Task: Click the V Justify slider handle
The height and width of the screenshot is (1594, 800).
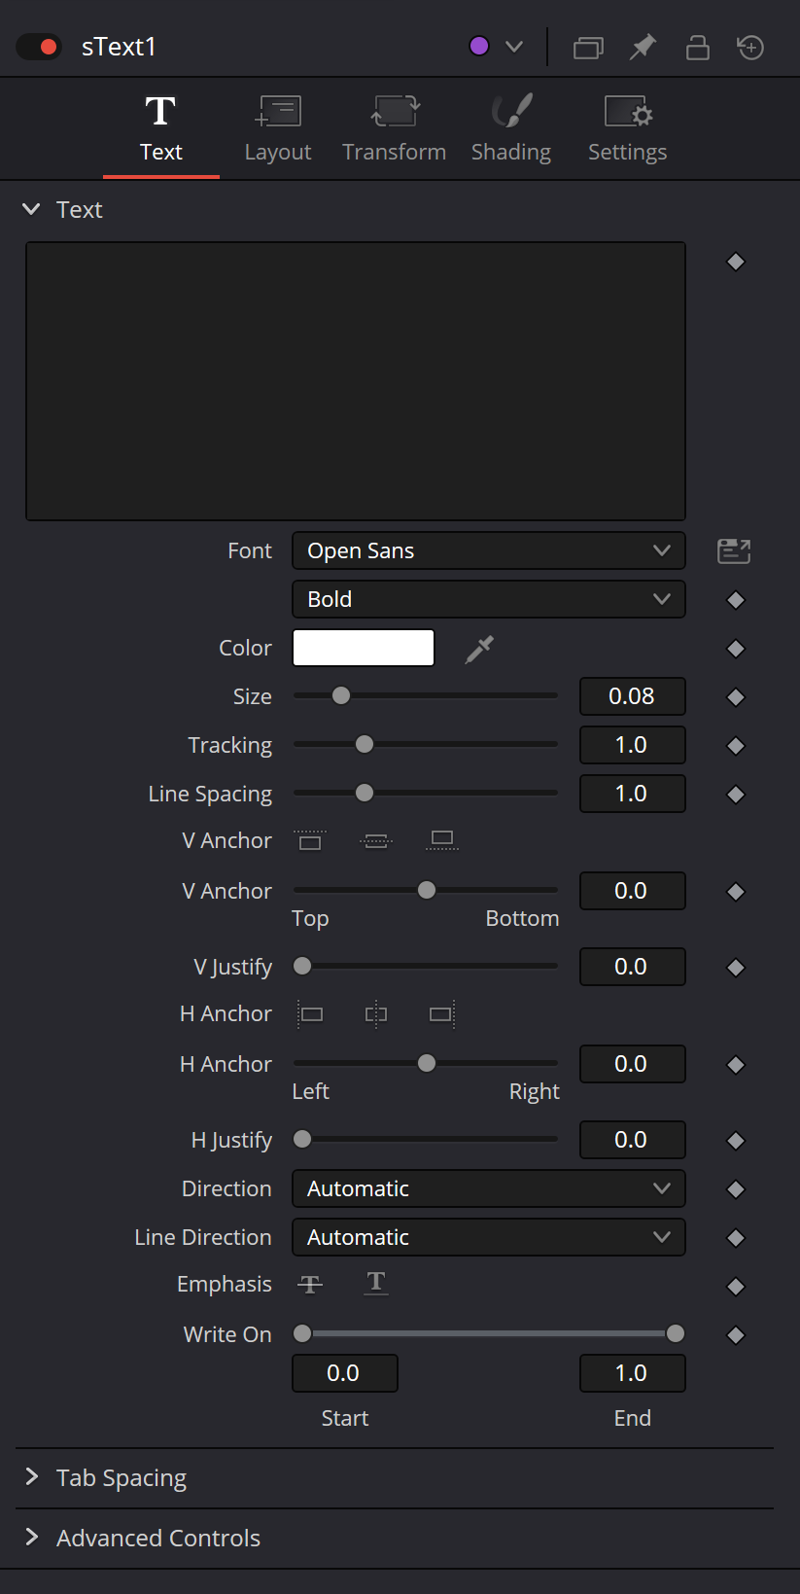Action: (x=302, y=966)
